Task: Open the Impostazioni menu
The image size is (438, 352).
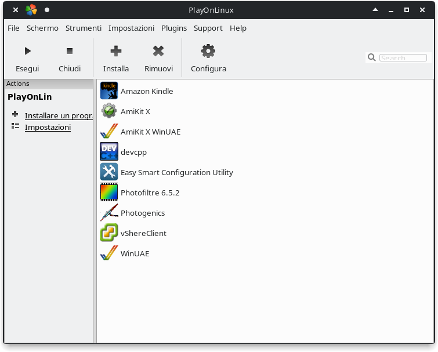Action: [131, 28]
